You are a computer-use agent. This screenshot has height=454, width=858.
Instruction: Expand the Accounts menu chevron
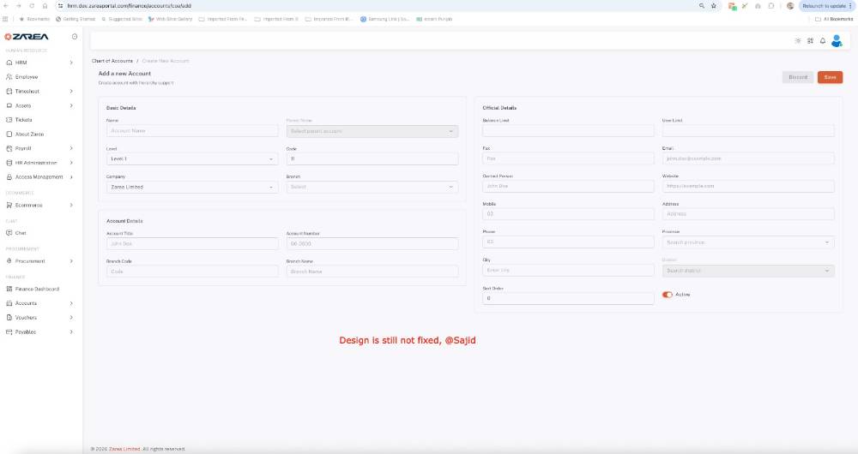click(x=71, y=303)
